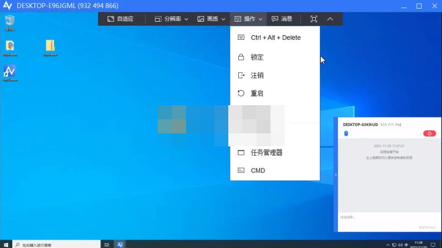Open the network tray icon
This screenshot has height=248, width=442.
[x=394, y=245]
